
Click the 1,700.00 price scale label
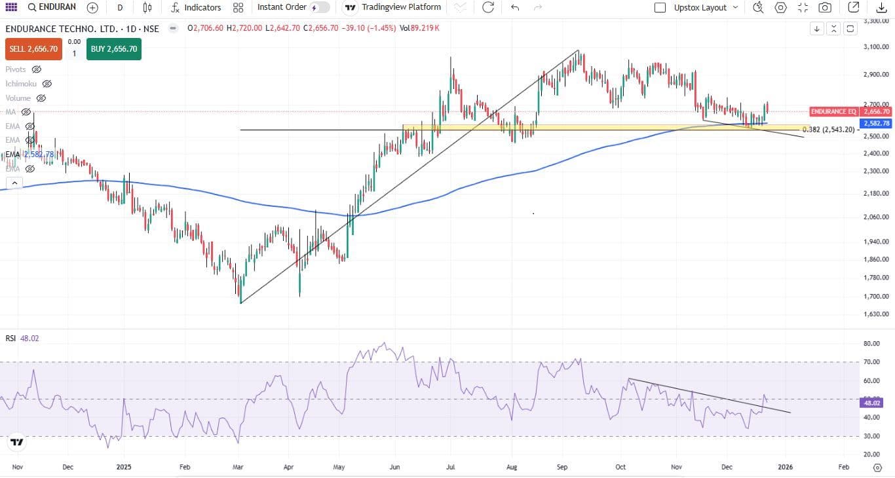pos(877,296)
